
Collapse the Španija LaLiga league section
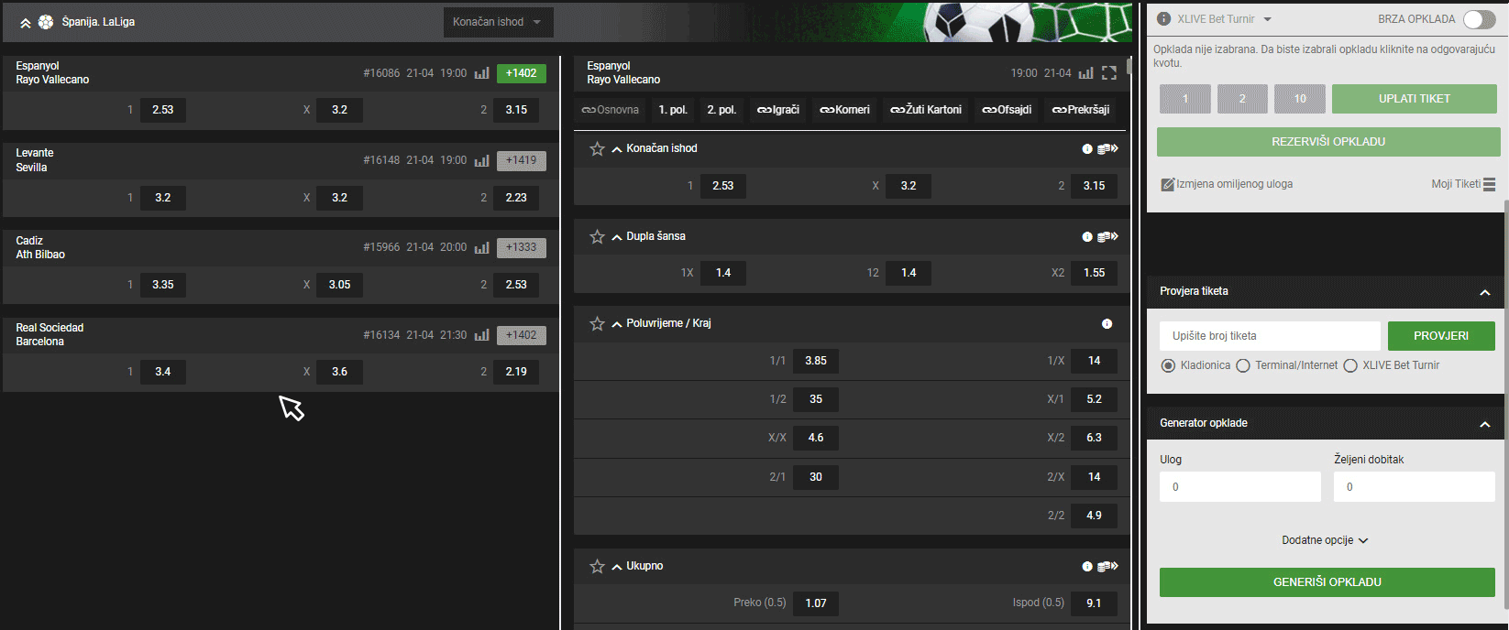coord(25,23)
